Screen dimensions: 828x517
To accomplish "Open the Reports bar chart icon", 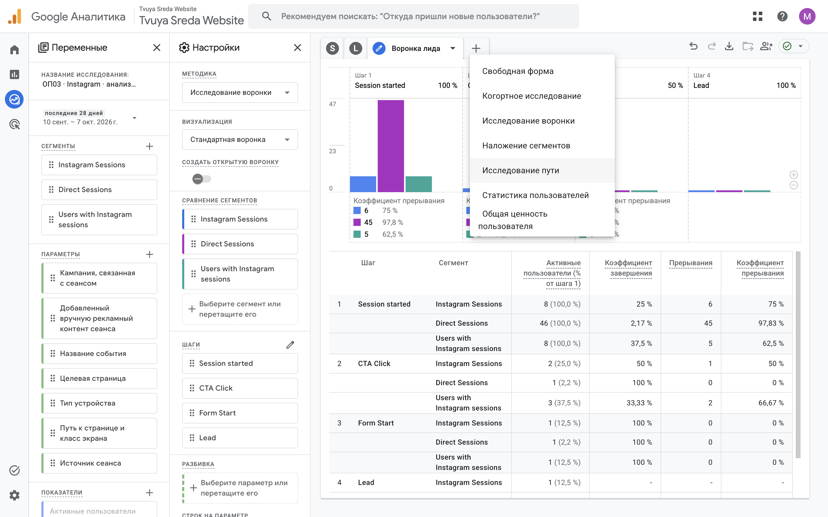I will 14,74.
